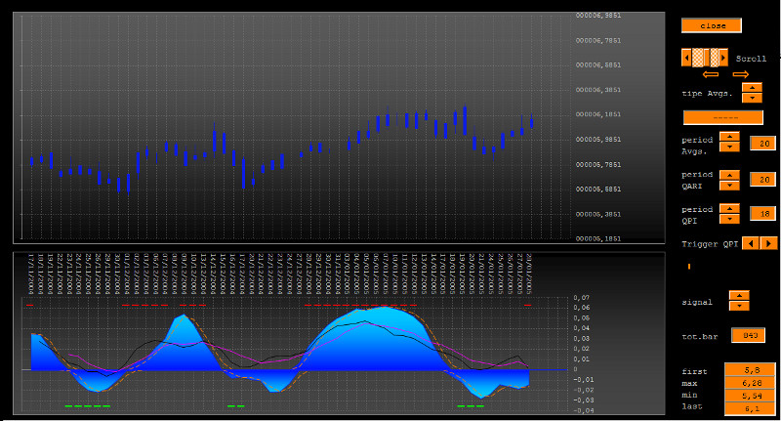Step the signal setting up
This screenshot has width=781, height=421.
(x=739, y=295)
